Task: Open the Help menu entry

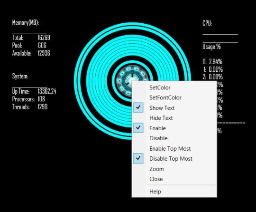Action: (174, 192)
